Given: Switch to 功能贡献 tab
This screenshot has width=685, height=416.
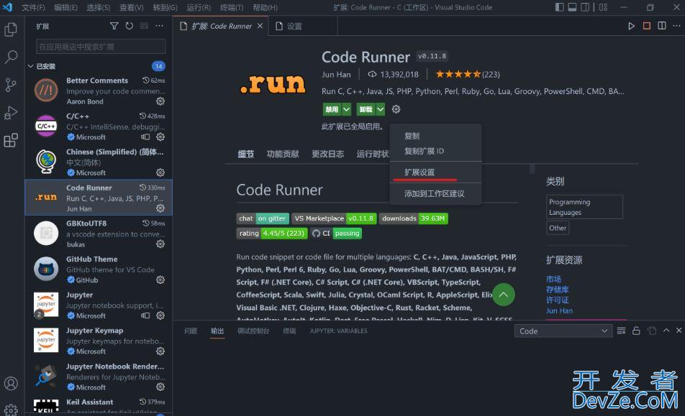Looking at the screenshot, I should coord(283,154).
